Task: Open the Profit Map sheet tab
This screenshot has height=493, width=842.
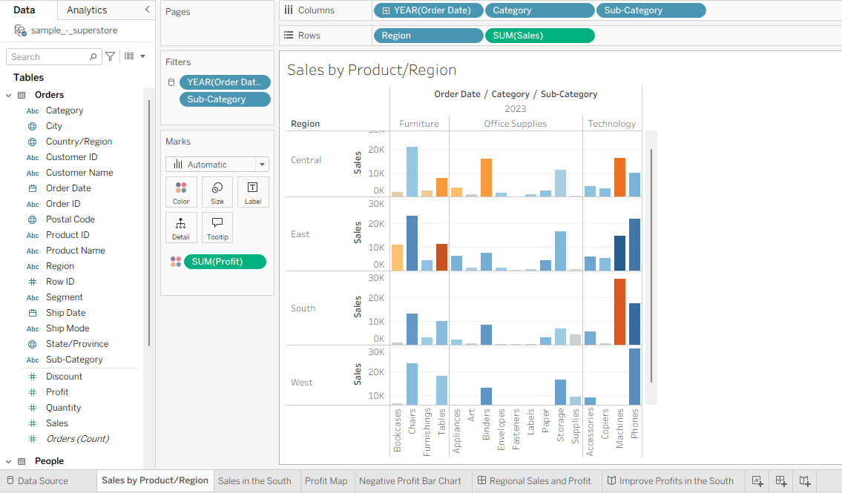Action: [326, 480]
